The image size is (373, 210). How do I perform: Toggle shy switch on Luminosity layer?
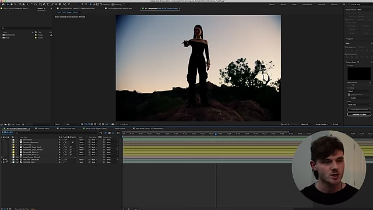click(59, 145)
